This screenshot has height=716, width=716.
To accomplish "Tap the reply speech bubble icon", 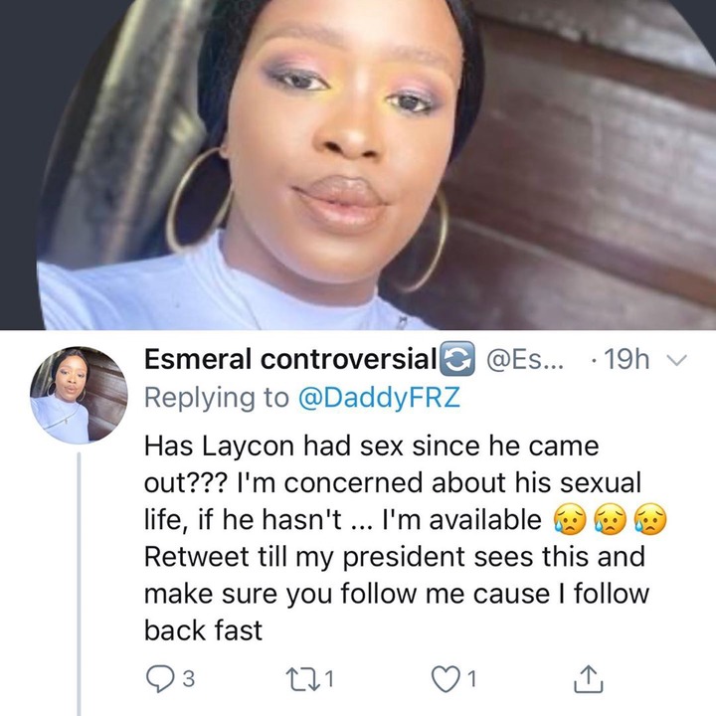I will (160, 679).
